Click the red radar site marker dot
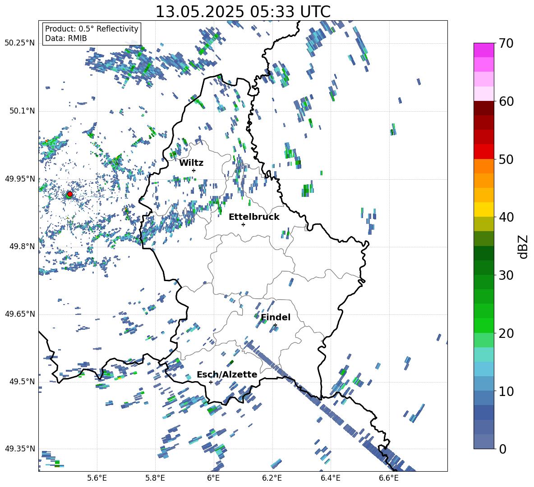 point(70,194)
